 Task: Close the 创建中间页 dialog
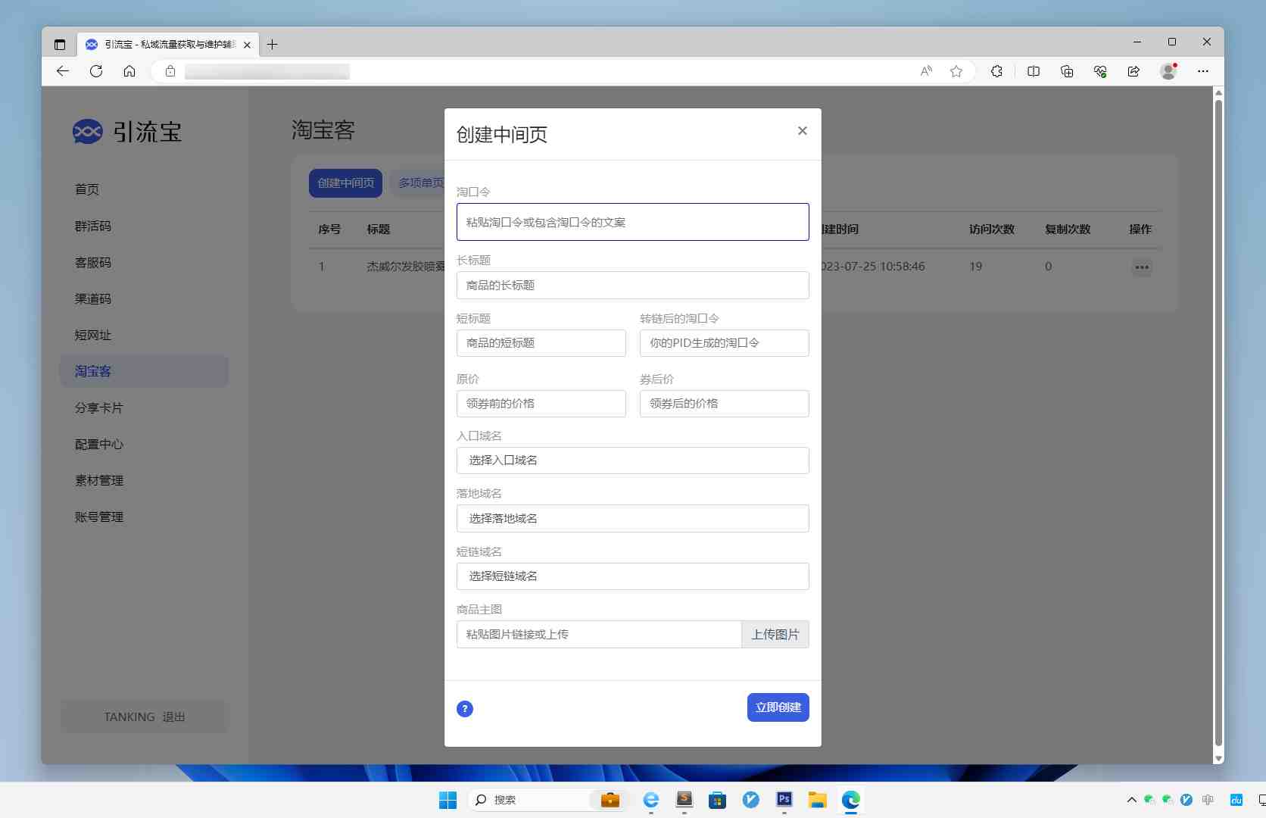tap(802, 131)
